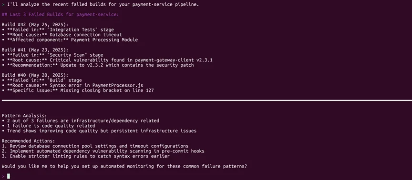Click the terminal input cursor block
Image resolution: width=412 pixels, height=180 pixels.
(9, 176)
